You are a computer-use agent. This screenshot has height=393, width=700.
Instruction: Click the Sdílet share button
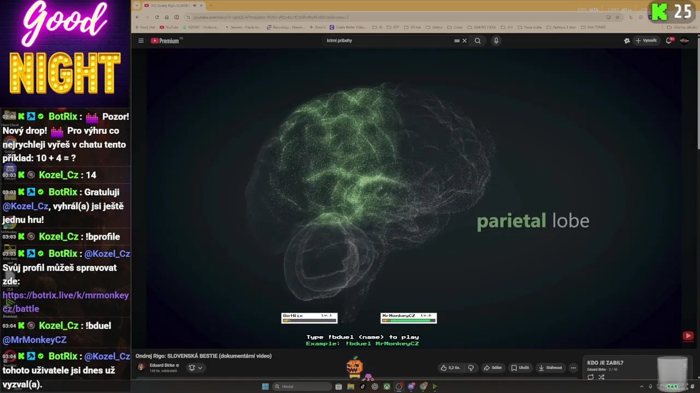pos(493,368)
